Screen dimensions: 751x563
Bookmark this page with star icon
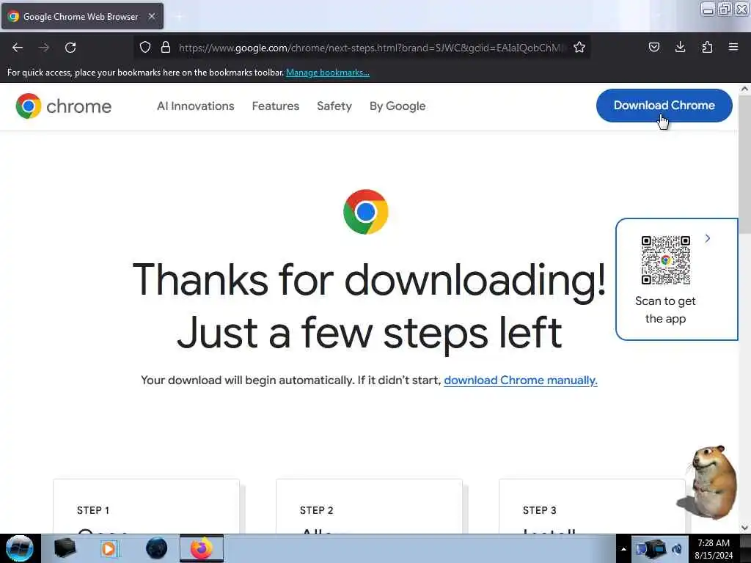pyautogui.click(x=579, y=47)
